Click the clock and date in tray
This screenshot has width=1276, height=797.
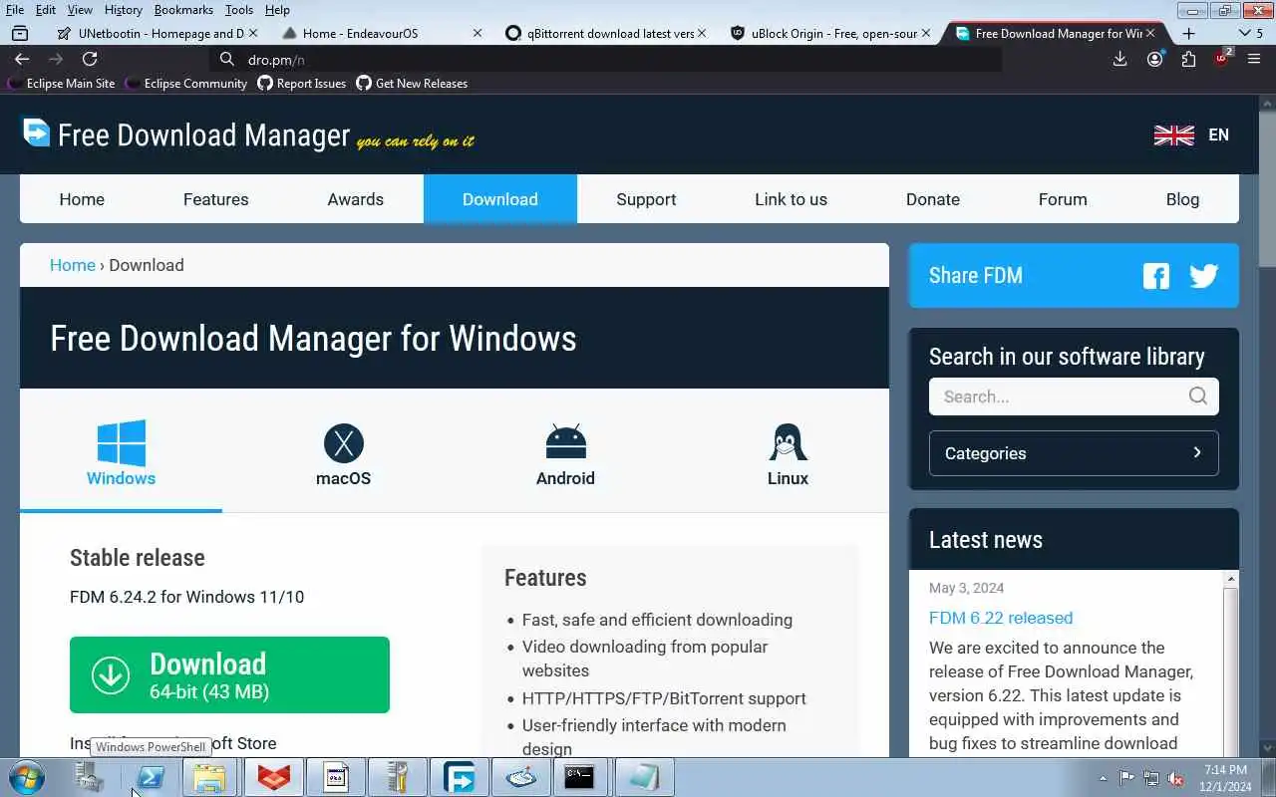click(1226, 778)
